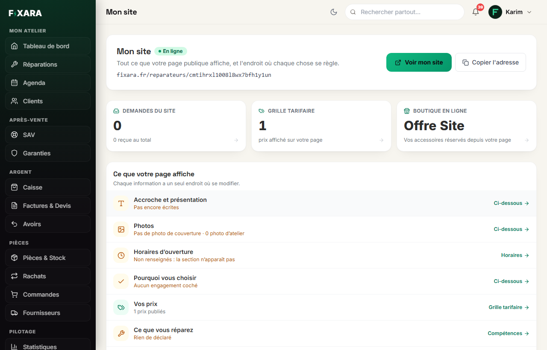Click the Caisse bag icon
The image size is (547, 350).
tap(15, 187)
